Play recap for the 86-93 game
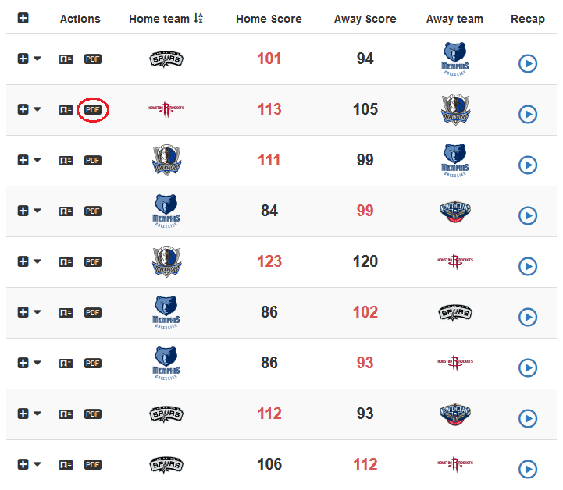 (x=528, y=368)
